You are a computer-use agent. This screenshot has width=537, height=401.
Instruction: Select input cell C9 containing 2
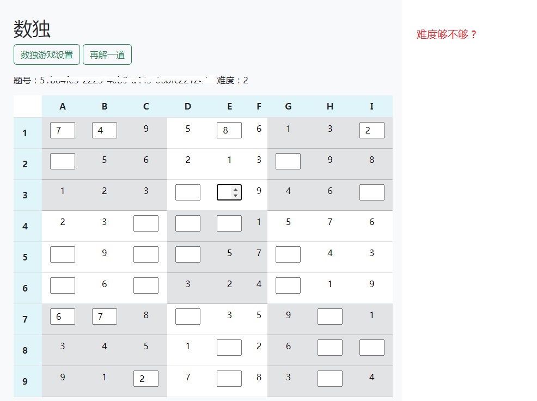click(x=146, y=378)
